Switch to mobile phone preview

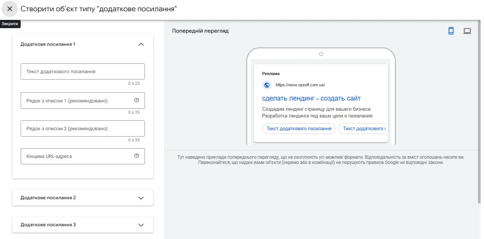click(x=451, y=31)
